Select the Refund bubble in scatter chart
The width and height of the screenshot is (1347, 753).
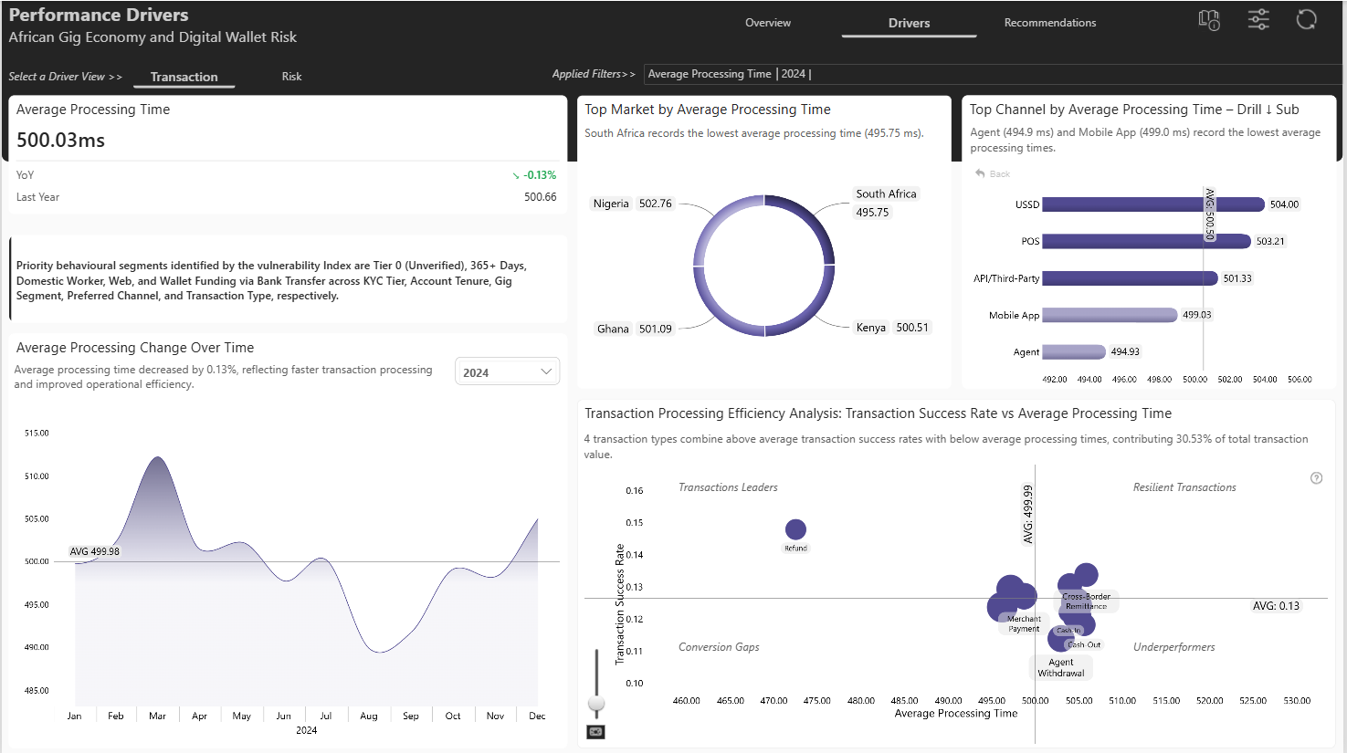(795, 529)
